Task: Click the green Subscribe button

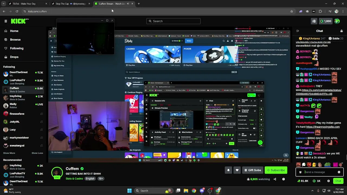Action: point(276,170)
